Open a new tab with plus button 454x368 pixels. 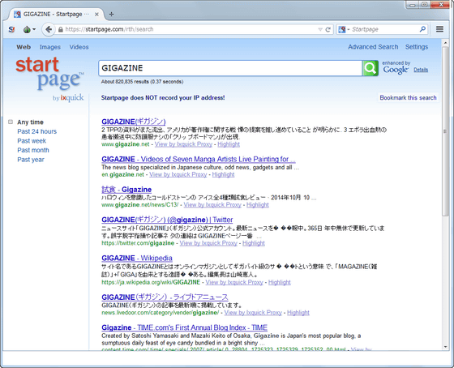click(x=111, y=14)
